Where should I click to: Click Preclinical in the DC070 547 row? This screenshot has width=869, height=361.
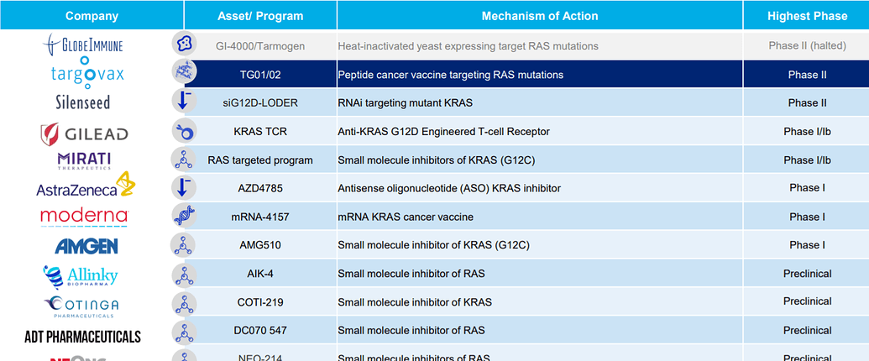click(x=808, y=331)
